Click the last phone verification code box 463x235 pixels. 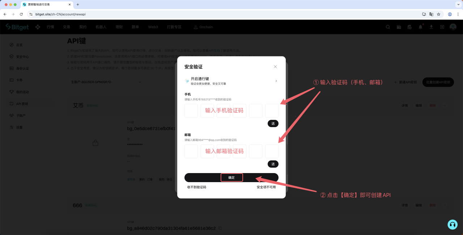(272, 111)
